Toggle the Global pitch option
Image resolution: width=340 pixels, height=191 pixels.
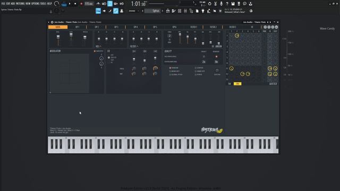click(176, 74)
